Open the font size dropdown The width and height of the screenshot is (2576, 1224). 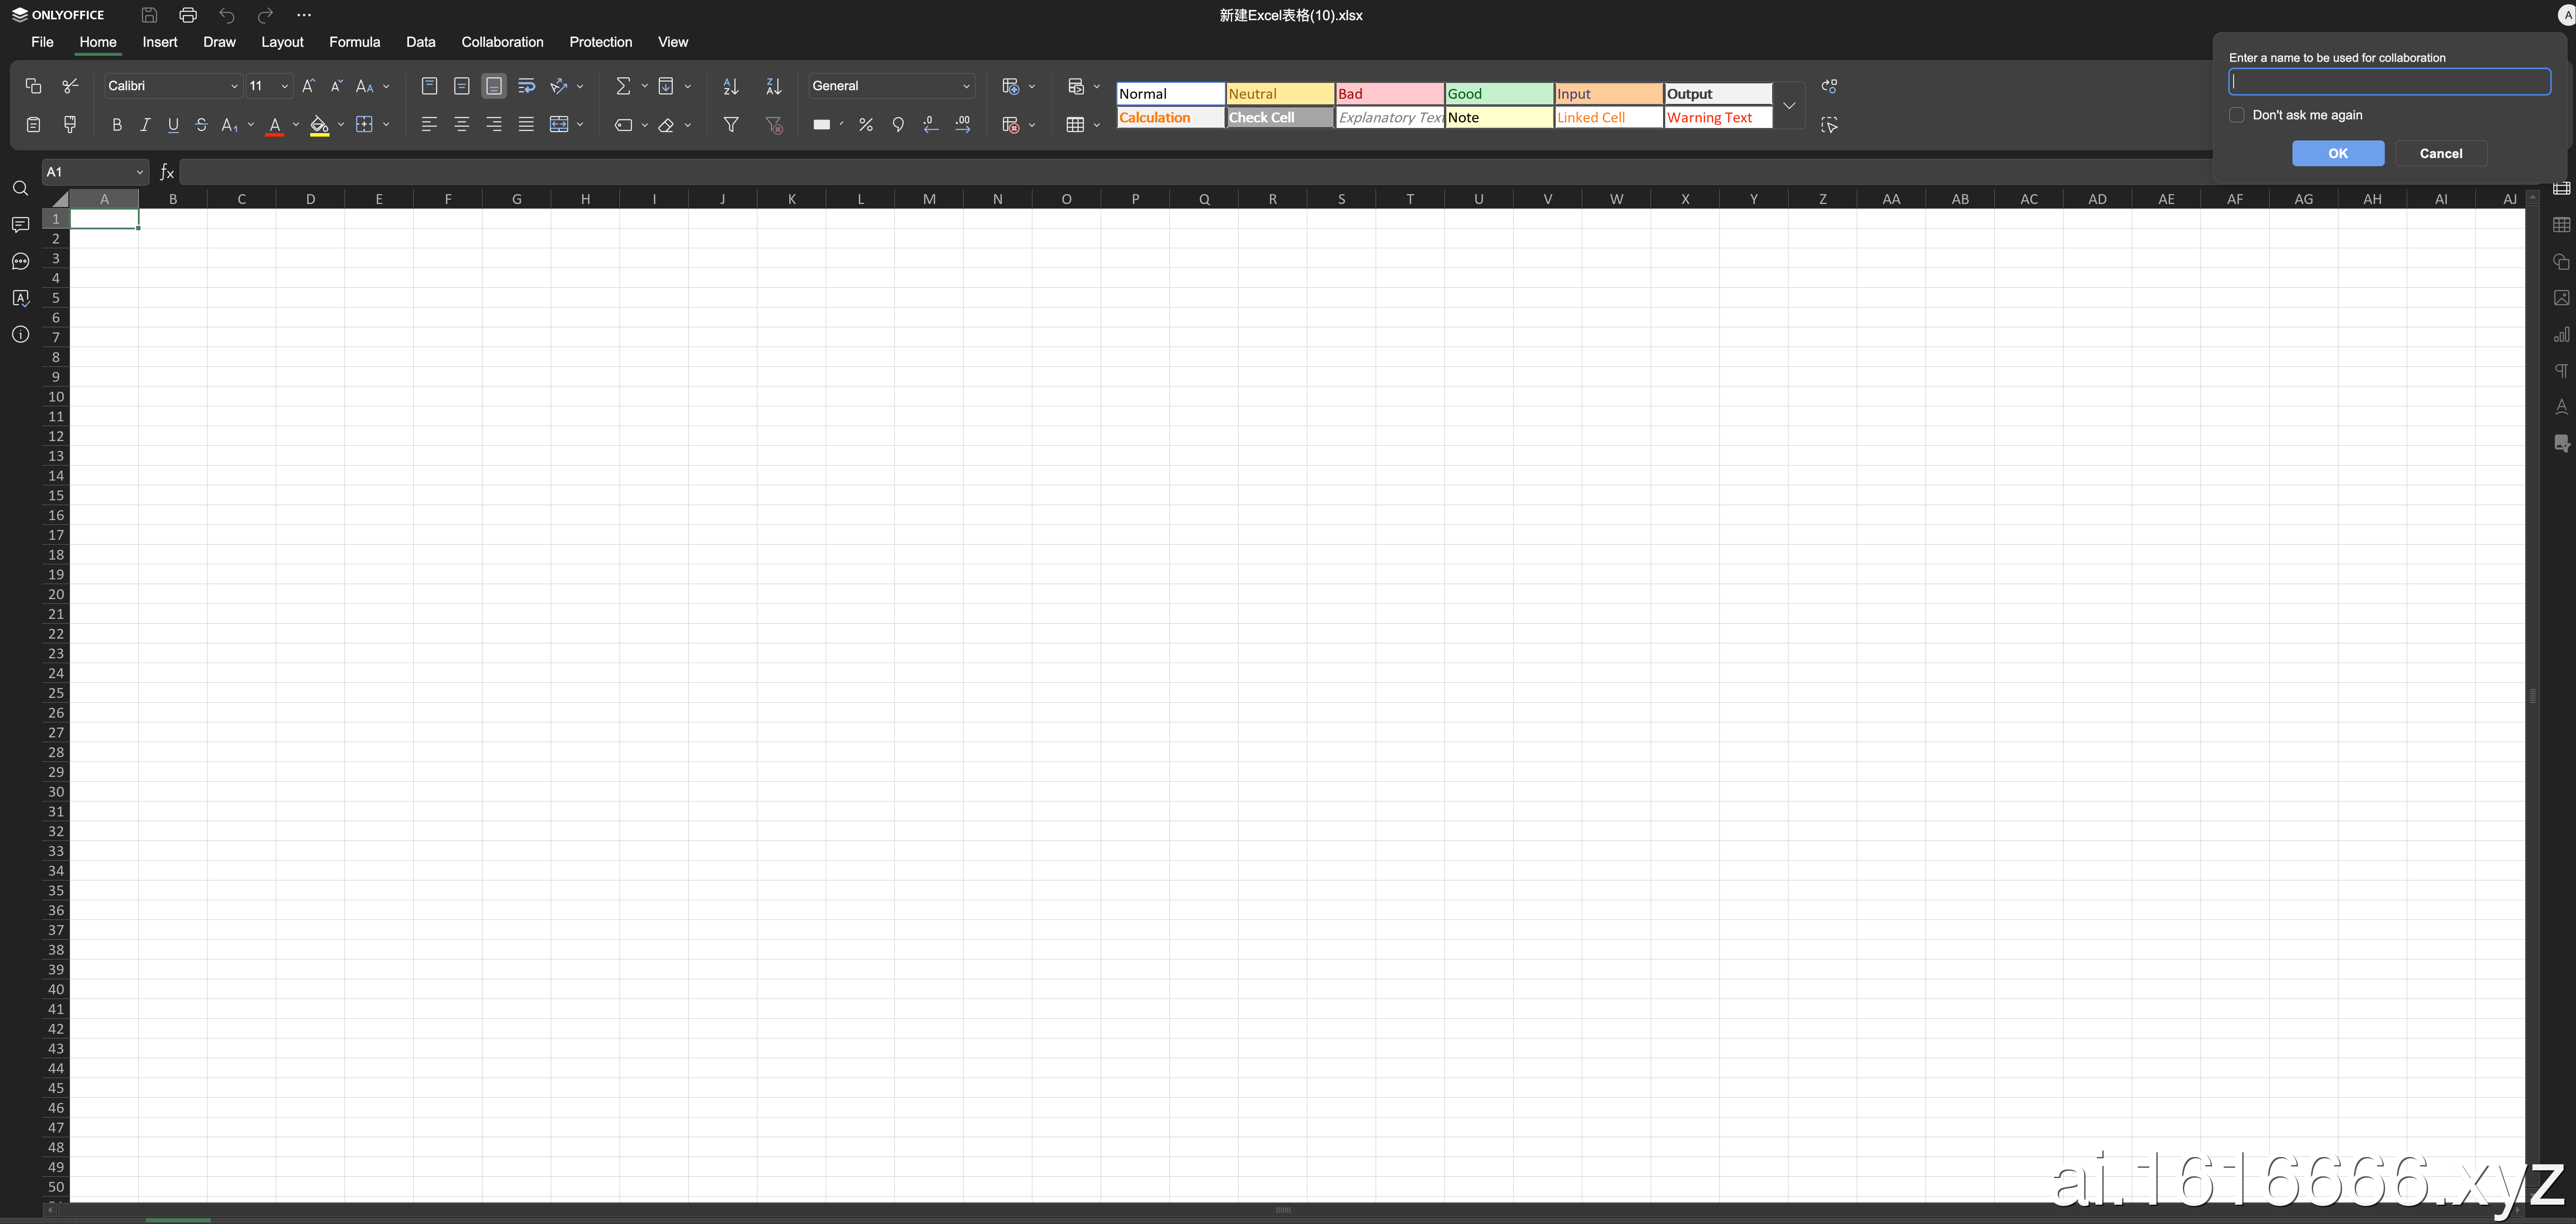(x=285, y=86)
